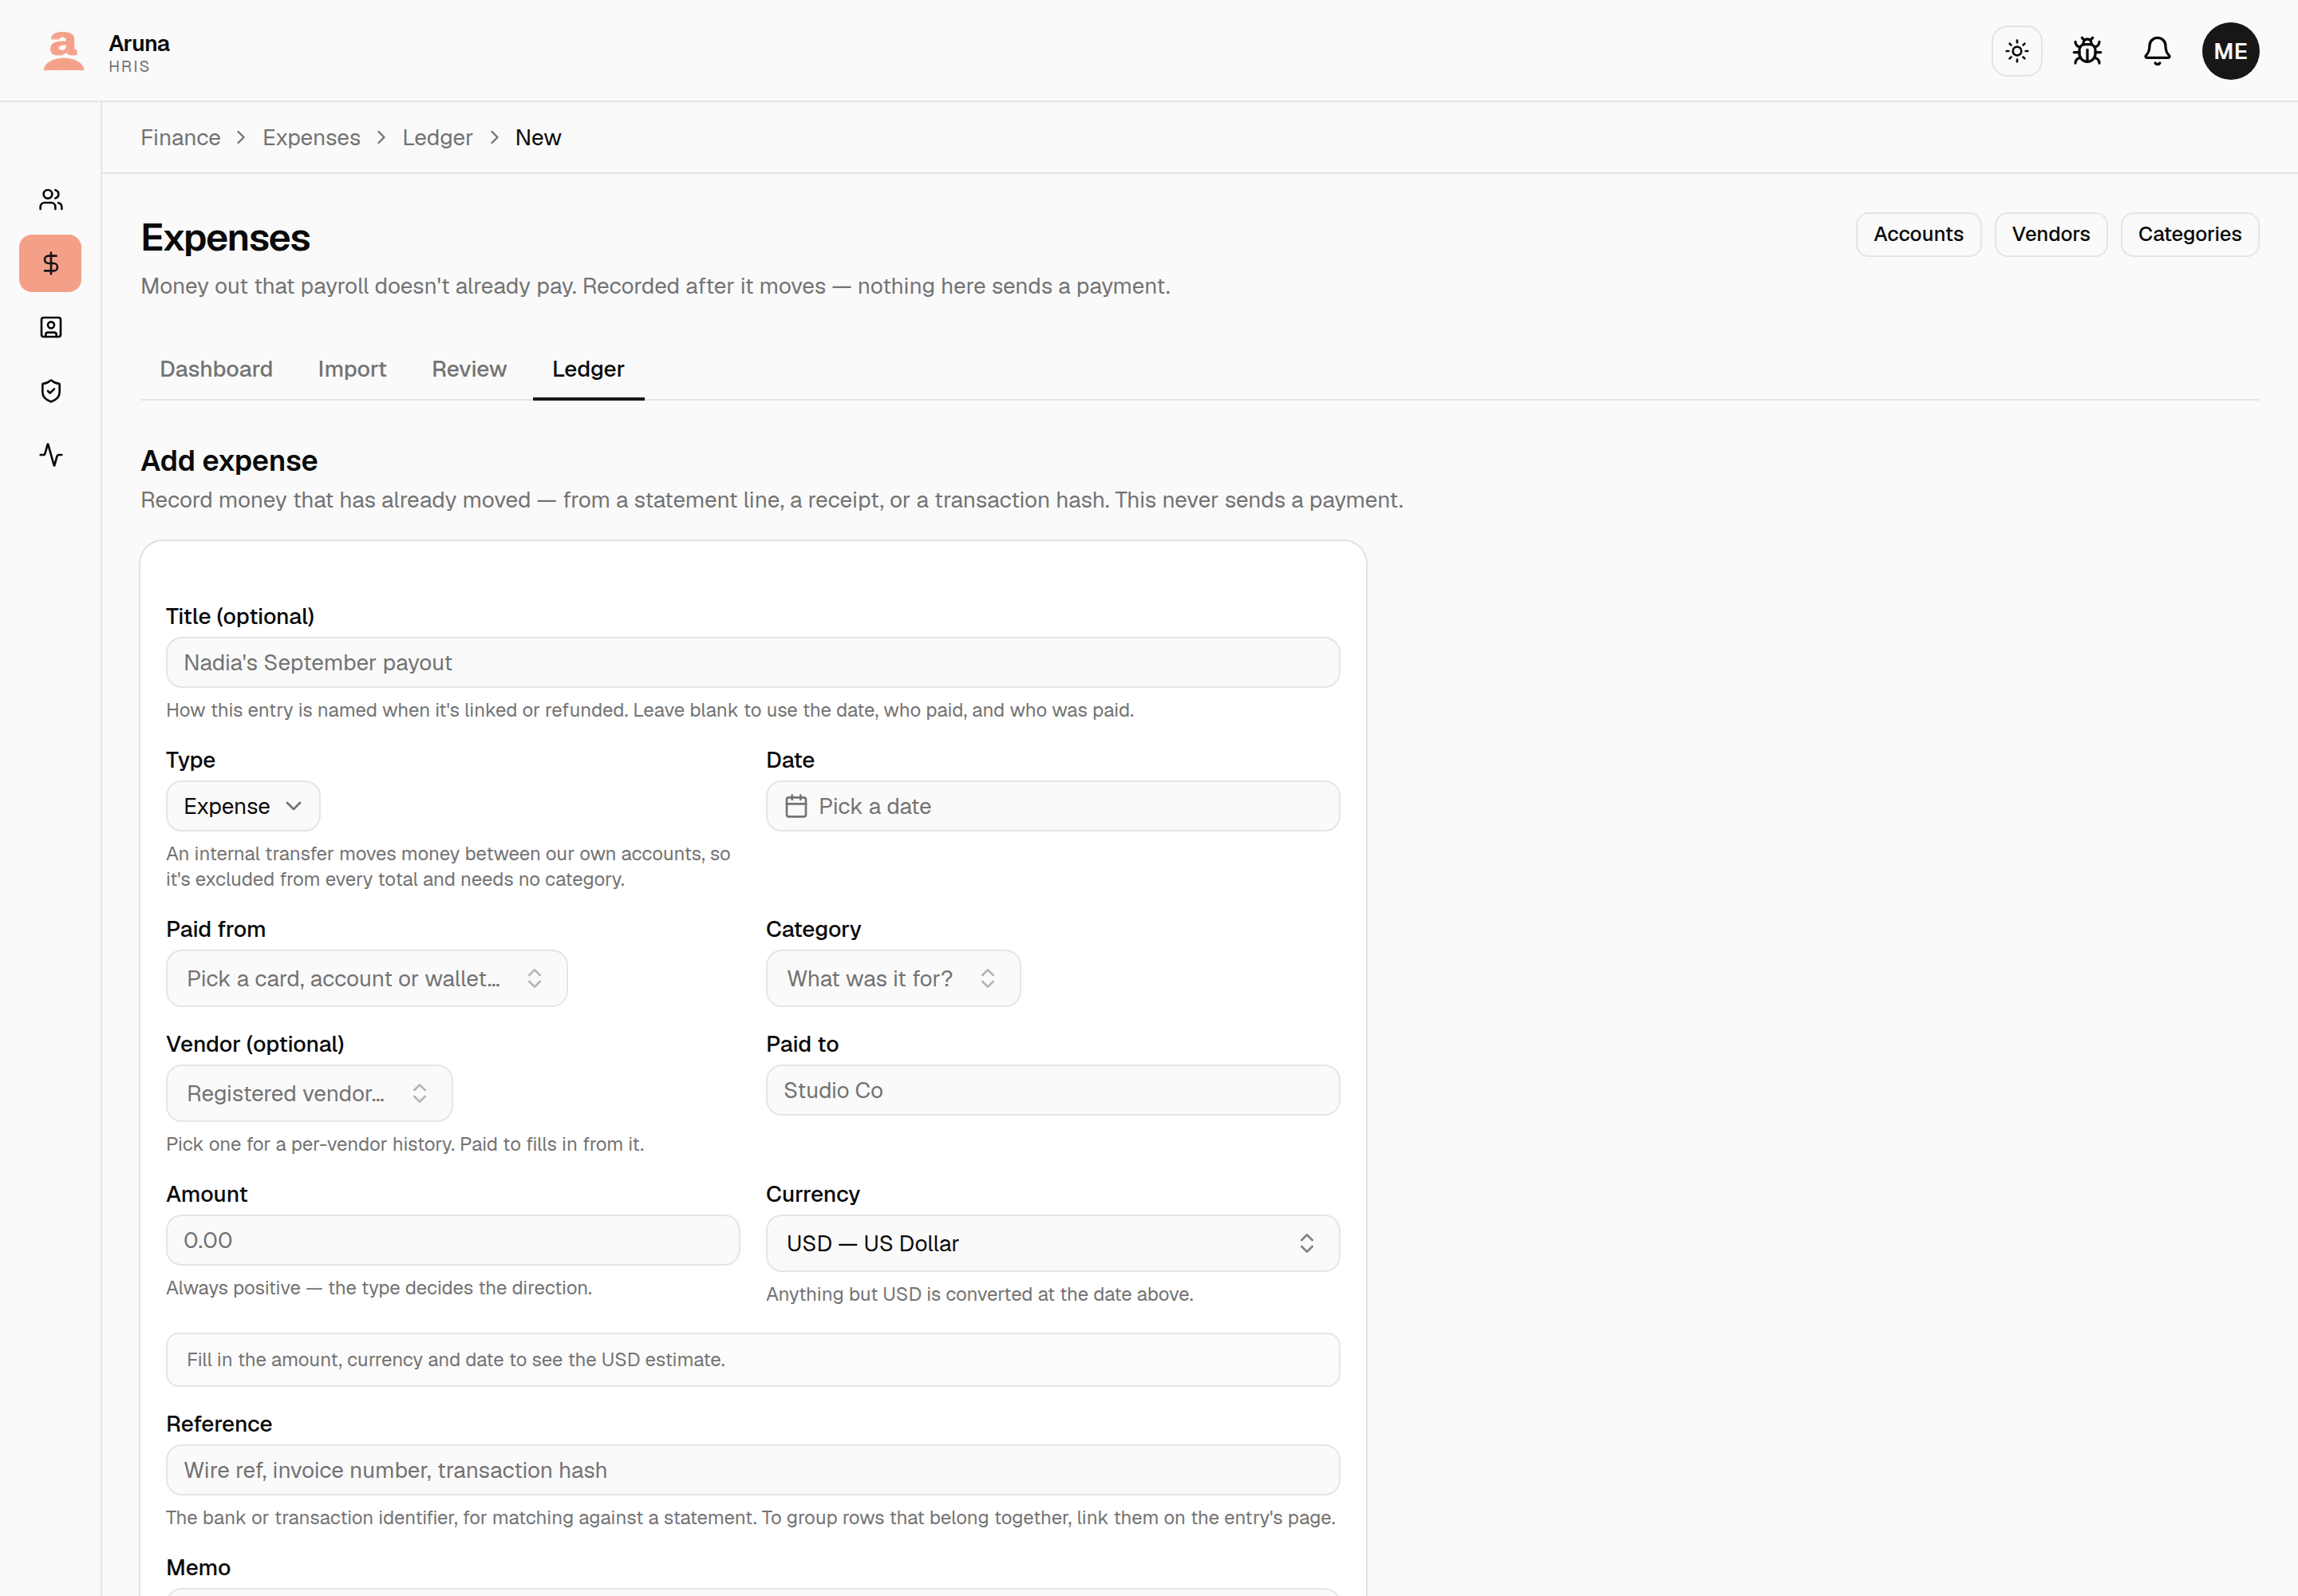Focus the Reference input field

tap(752, 1470)
